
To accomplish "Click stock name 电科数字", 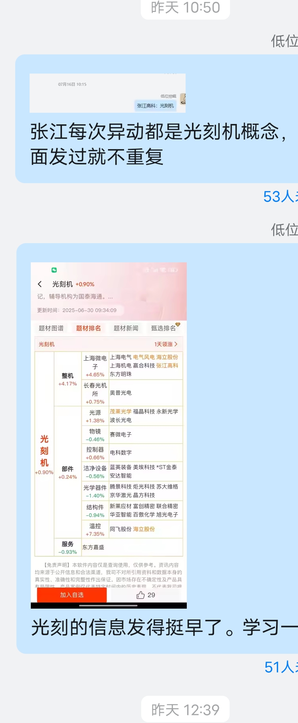I will pyautogui.click(x=121, y=453).
